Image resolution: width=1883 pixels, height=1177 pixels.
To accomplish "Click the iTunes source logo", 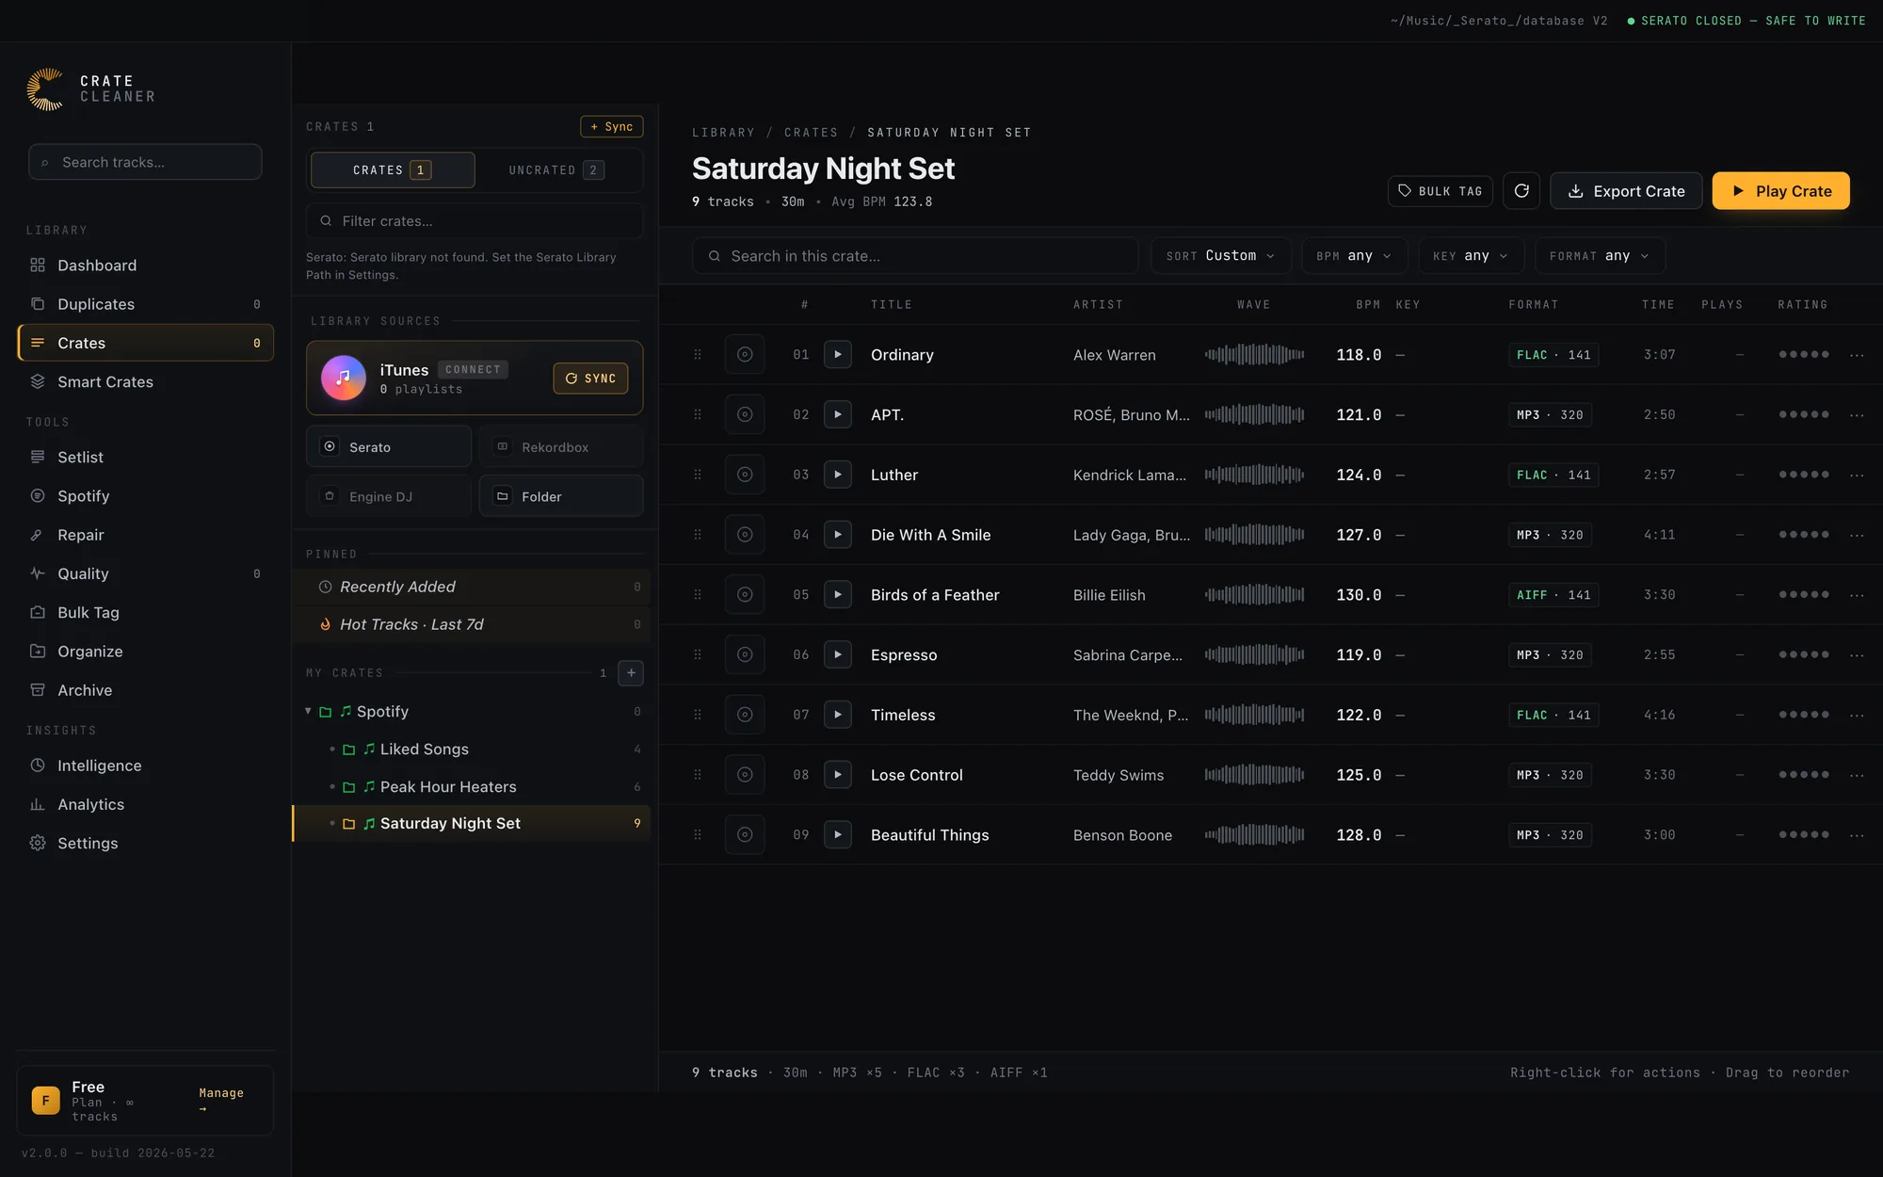I will pyautogui.click(x=344, y=378).
